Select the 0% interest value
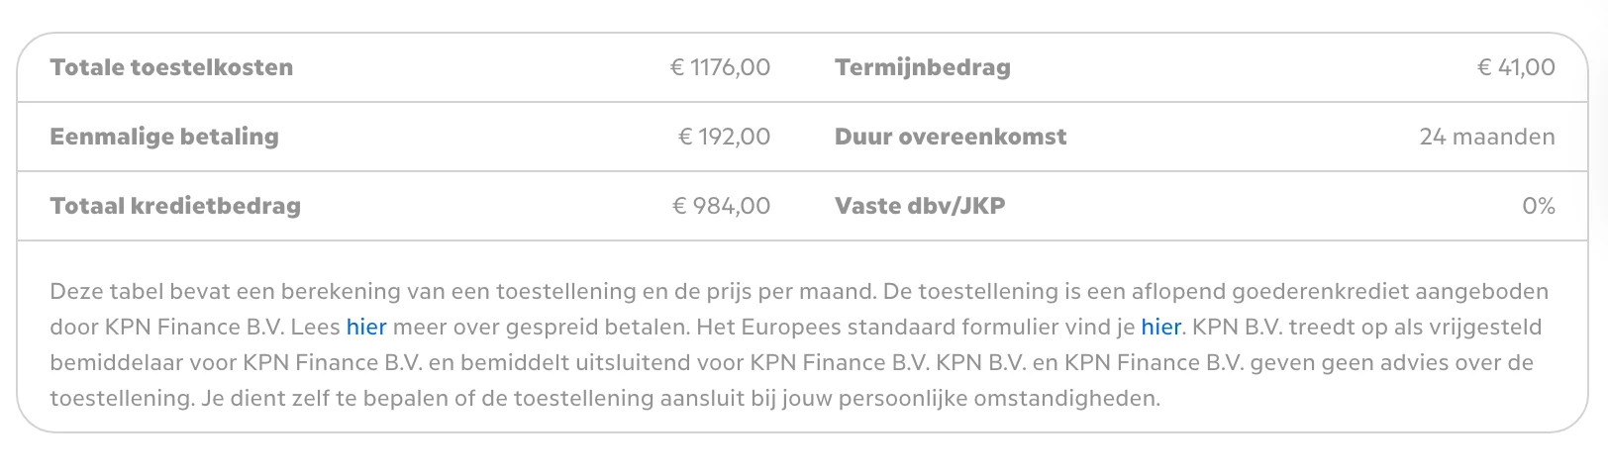The image size is (1608, 476). [1539, 207]
